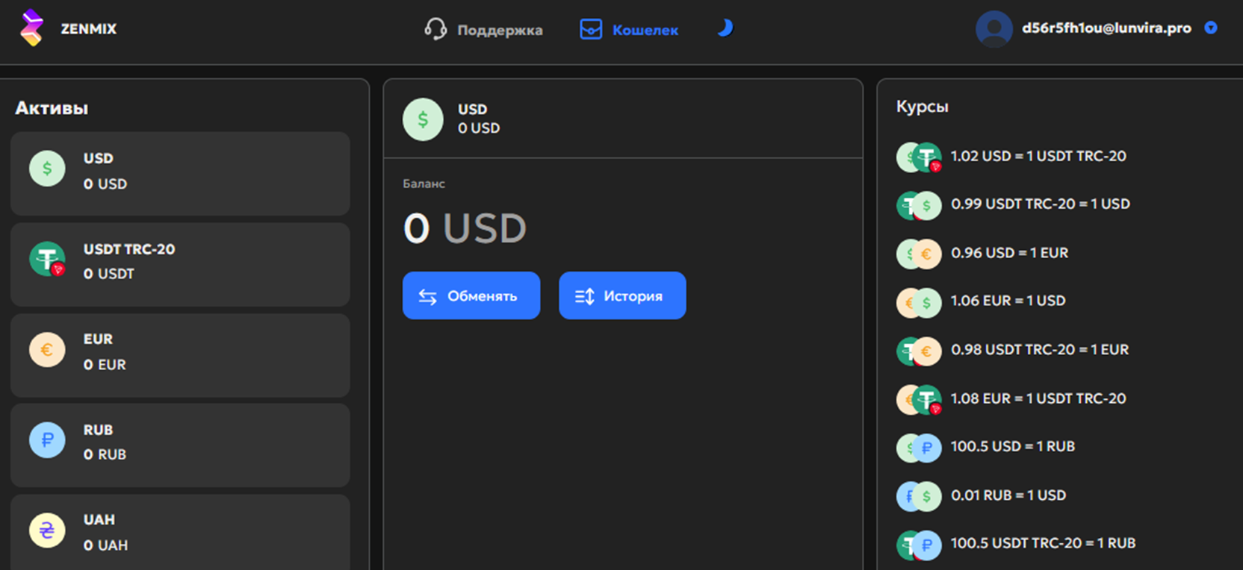The width and height of the screenshot is (1243, 570).
Task: Click the user avatar icon
Action: point(994,29)
